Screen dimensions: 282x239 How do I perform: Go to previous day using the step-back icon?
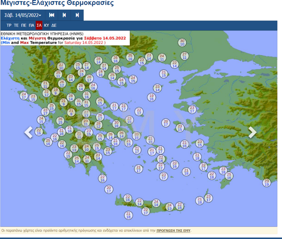click(64, 15)
